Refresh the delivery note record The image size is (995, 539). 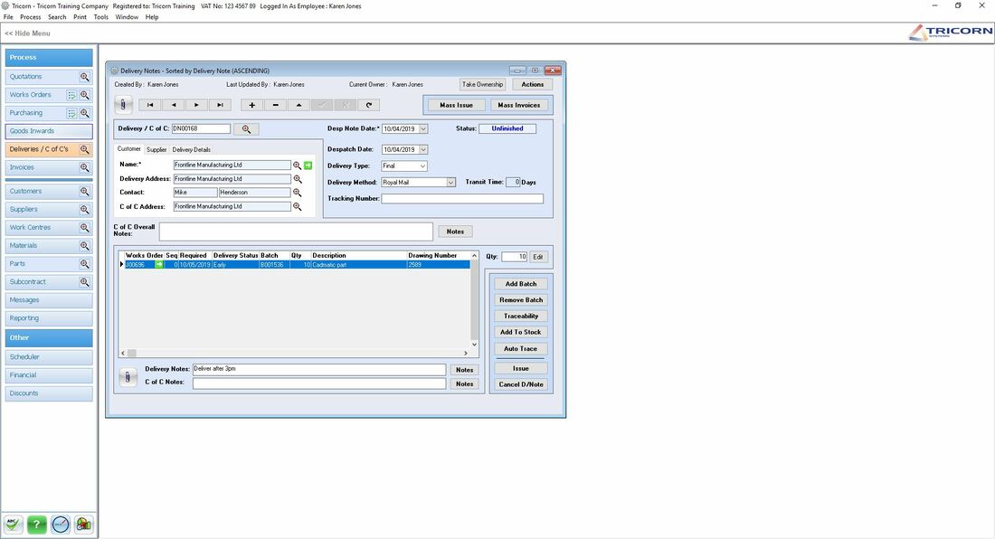pos(369,105)
